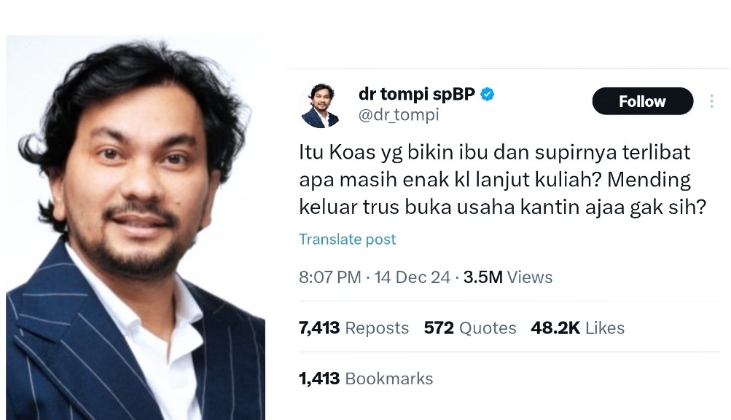
Task: Open the dr tompi spBP display name
Action: pos(417,94)
